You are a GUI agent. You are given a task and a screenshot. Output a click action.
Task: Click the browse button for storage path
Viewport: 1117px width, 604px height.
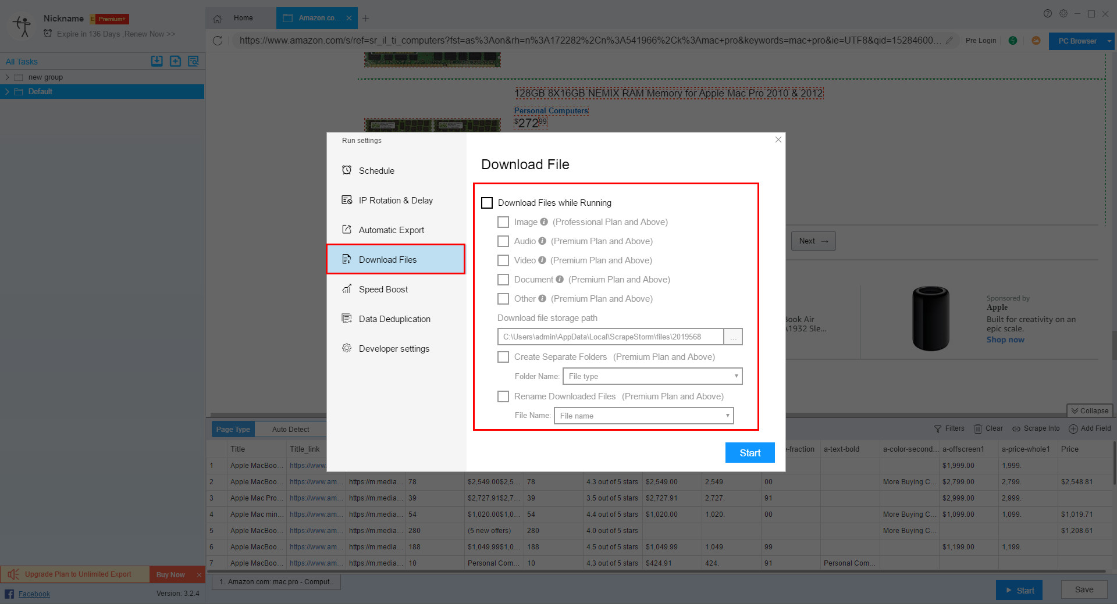[733, 337]
